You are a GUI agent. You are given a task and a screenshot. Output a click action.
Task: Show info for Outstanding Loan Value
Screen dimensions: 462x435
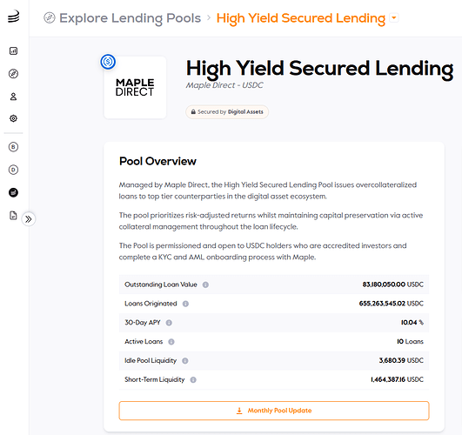pyautogui.click(x=205, y=284)
